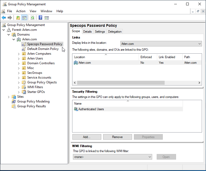The image size is (206, 171).
Task: Toggle the Show/Hide Console Tree icon
Action: 24,18
